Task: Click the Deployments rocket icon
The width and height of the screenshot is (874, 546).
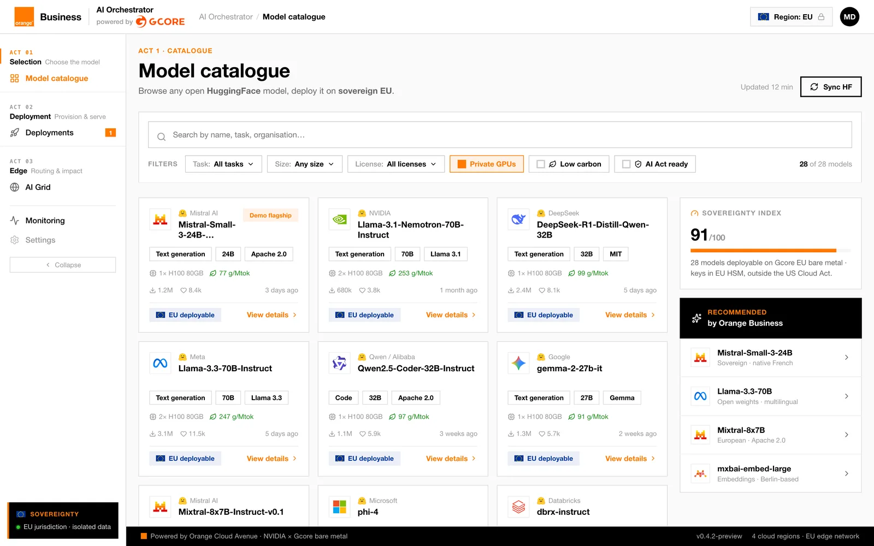Action: tap(15, 133)
